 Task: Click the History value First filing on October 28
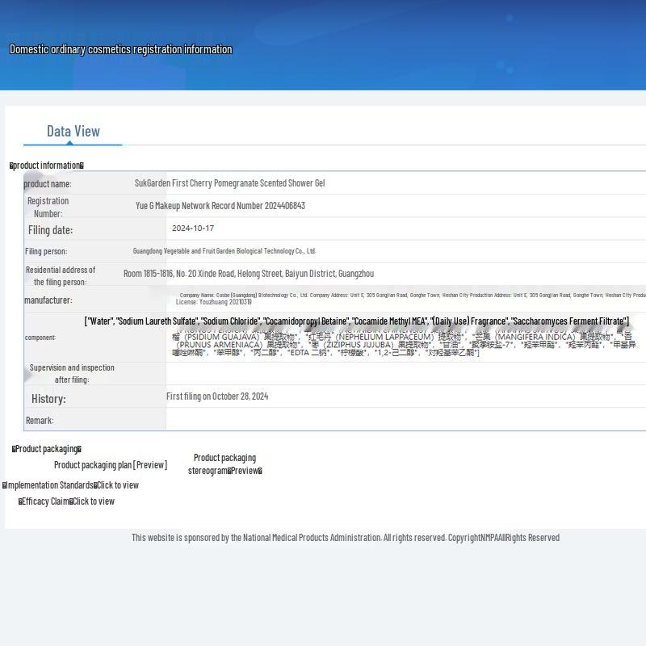(x=217, y=396)
